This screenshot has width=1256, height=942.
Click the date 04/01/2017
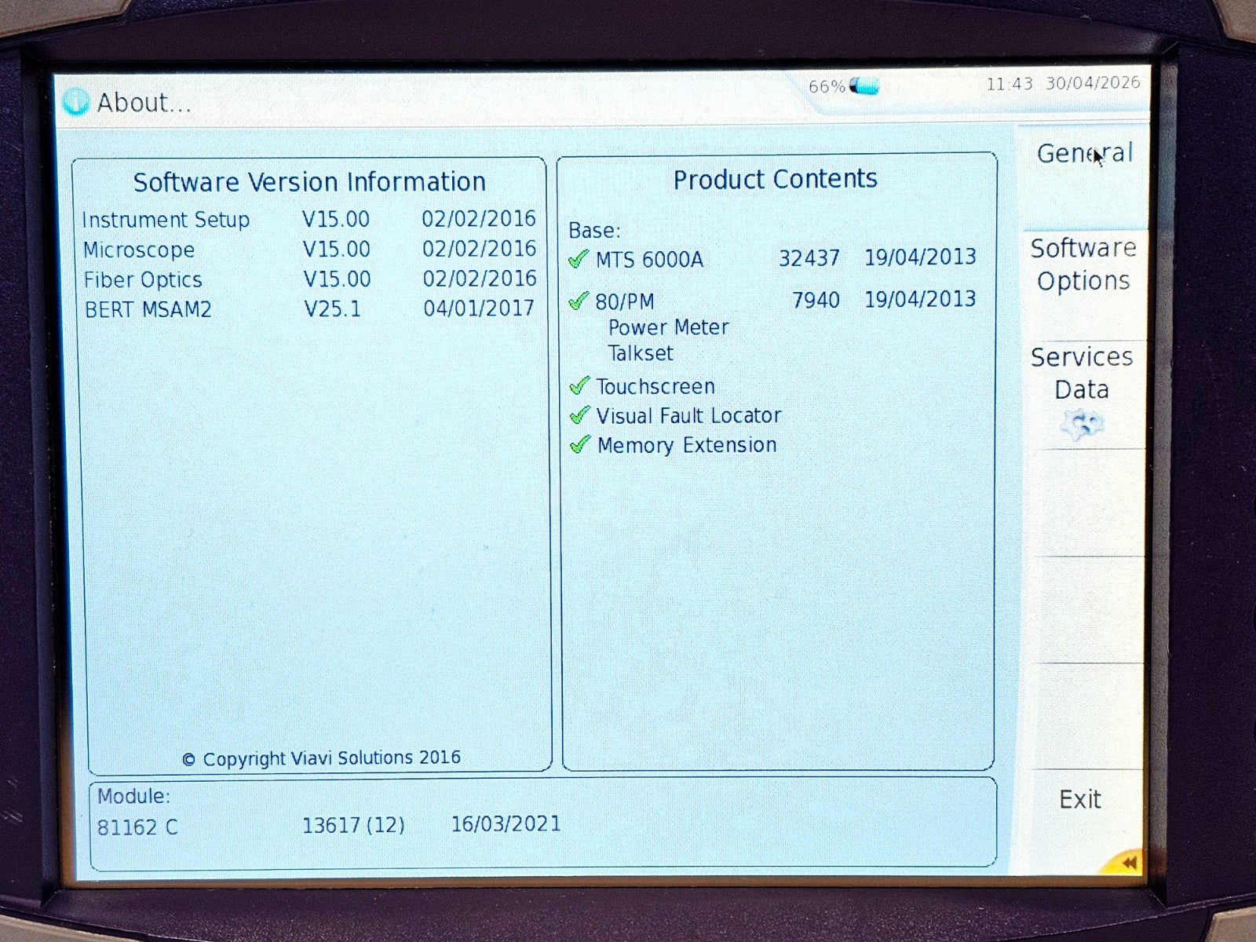pyautogui.click(x=479, y=308)
